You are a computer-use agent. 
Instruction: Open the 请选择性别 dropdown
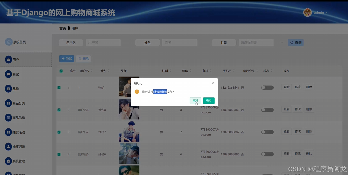click(x=256, y=43)
